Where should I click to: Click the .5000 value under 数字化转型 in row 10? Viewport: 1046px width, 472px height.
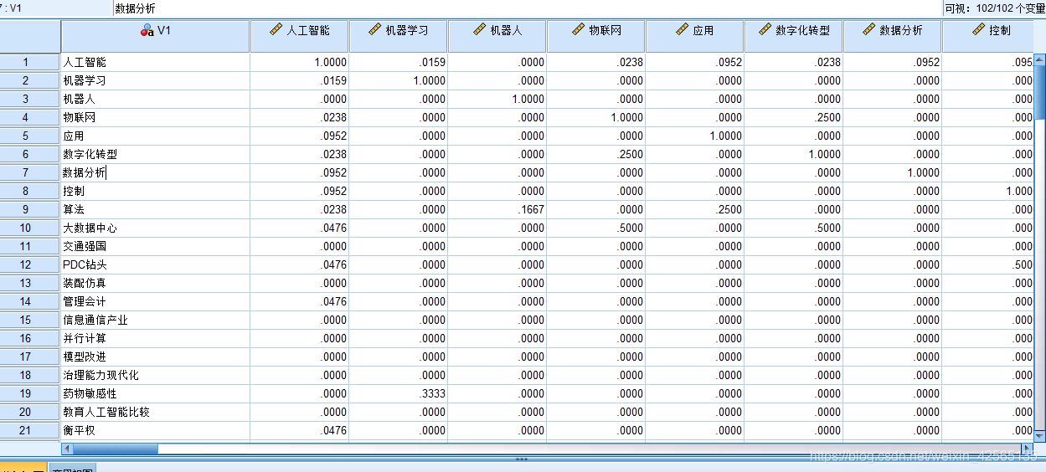(827, 228)
